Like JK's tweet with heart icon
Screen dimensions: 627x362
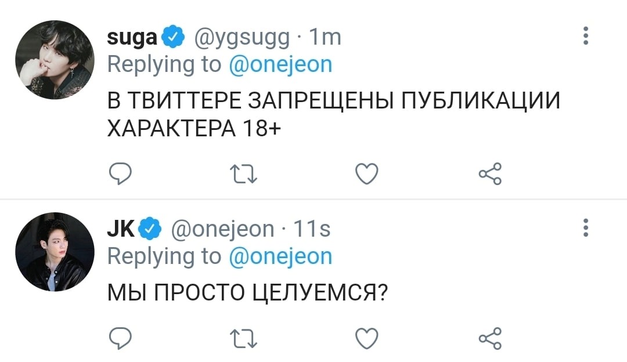point(366,336)
